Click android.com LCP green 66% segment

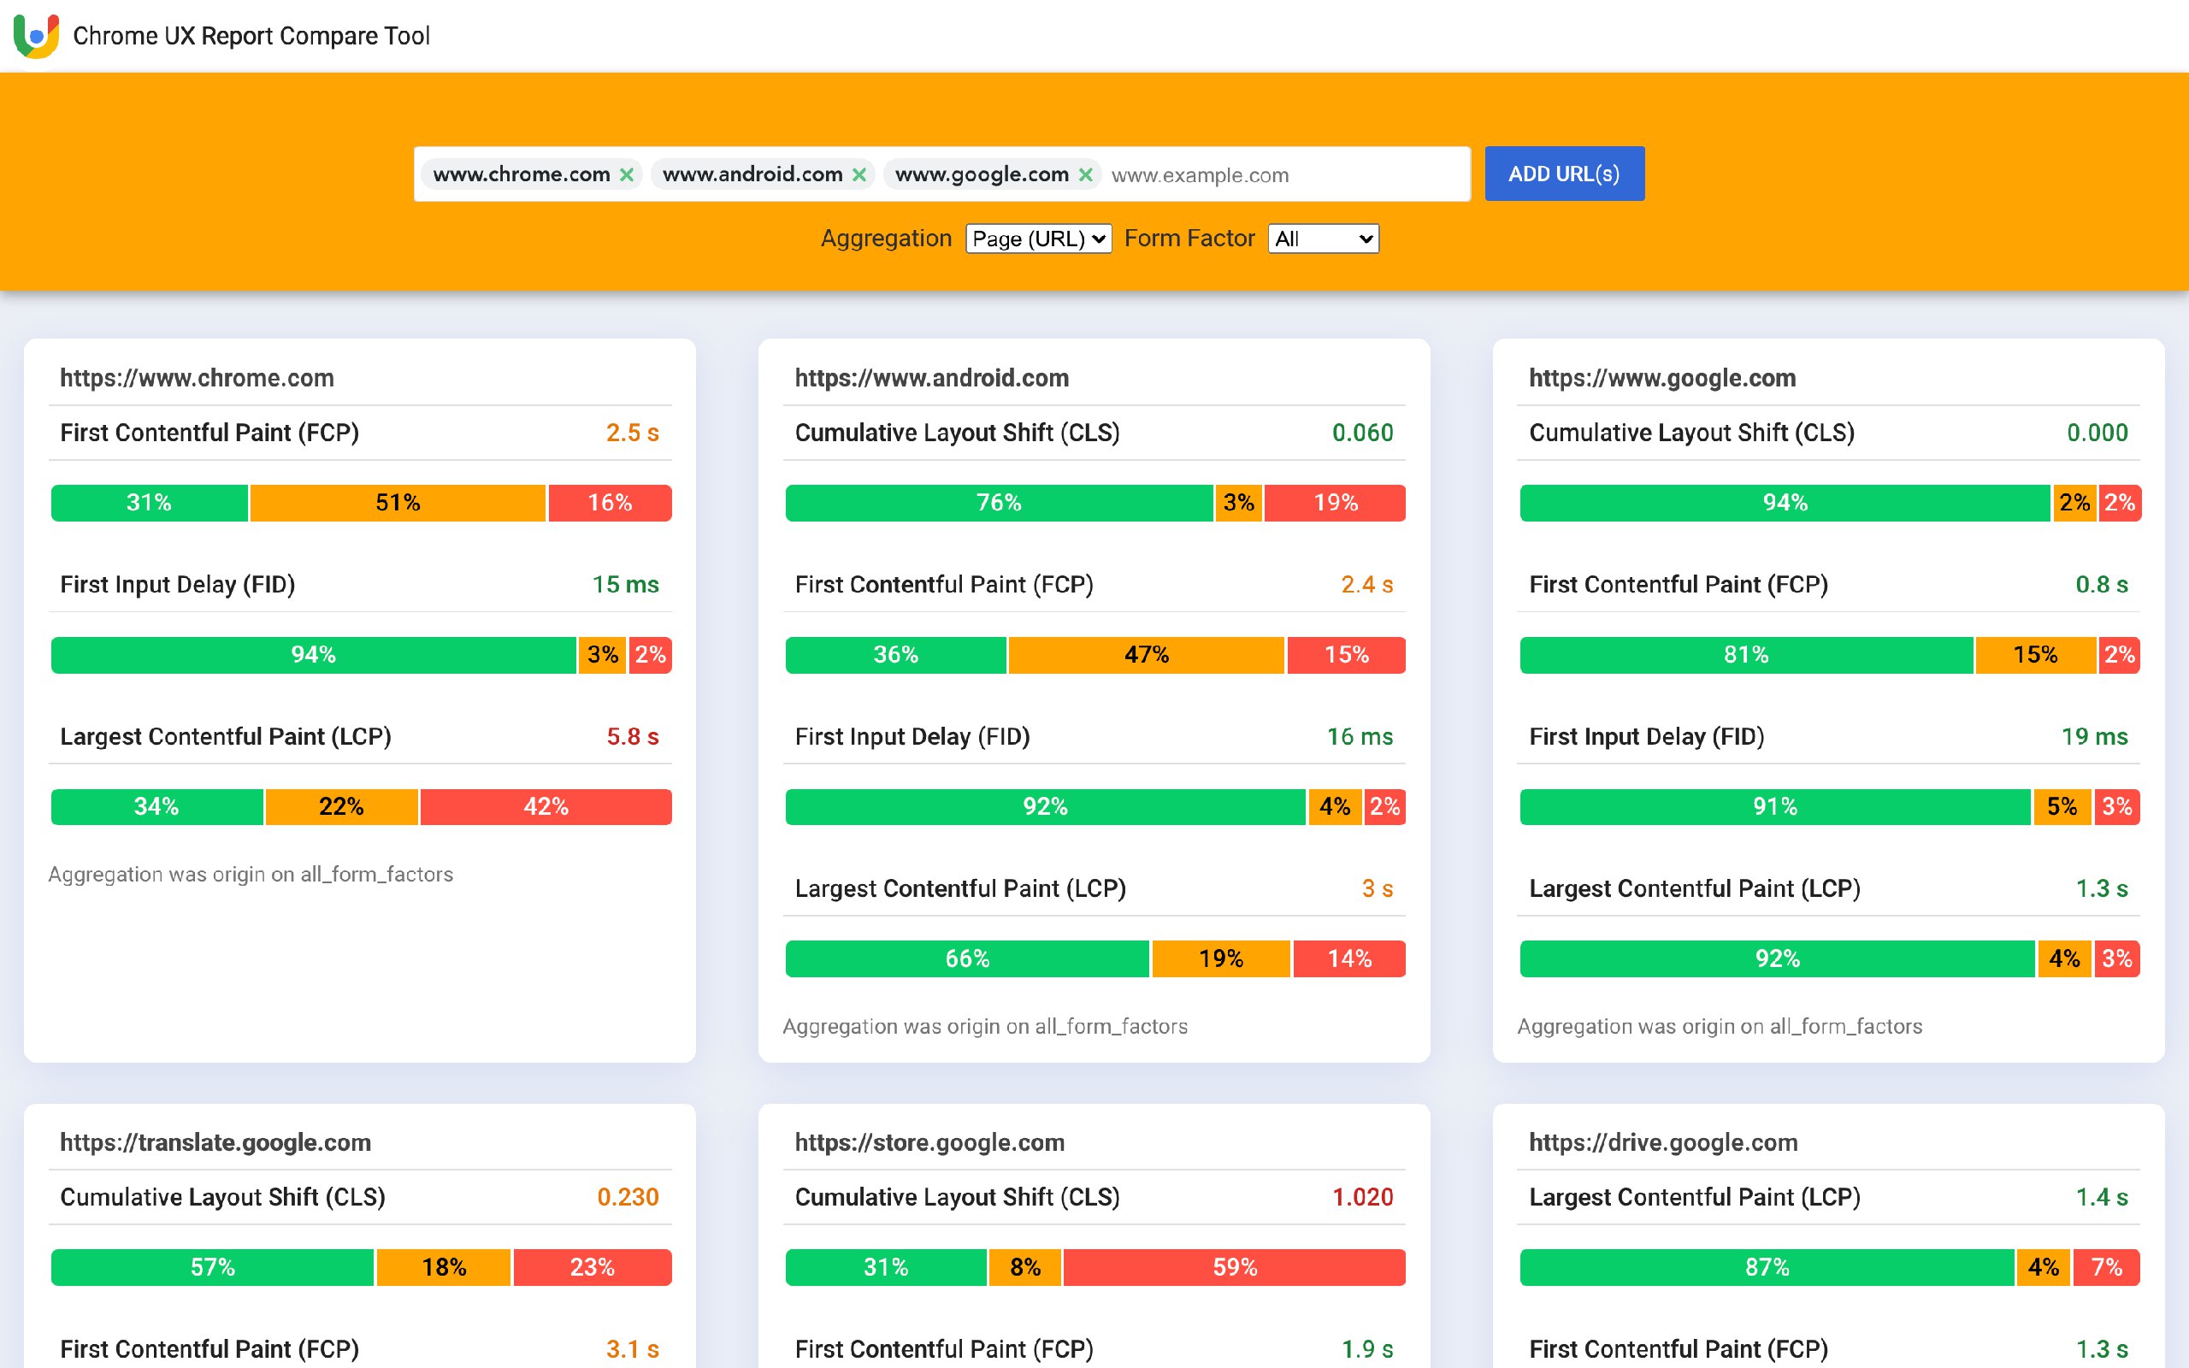(x=967, y=959)
